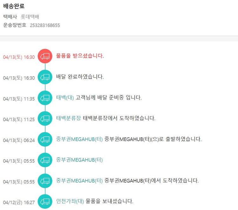Click the tracking number 253283168655
The image size is (238, 210).
coord(45,25)
